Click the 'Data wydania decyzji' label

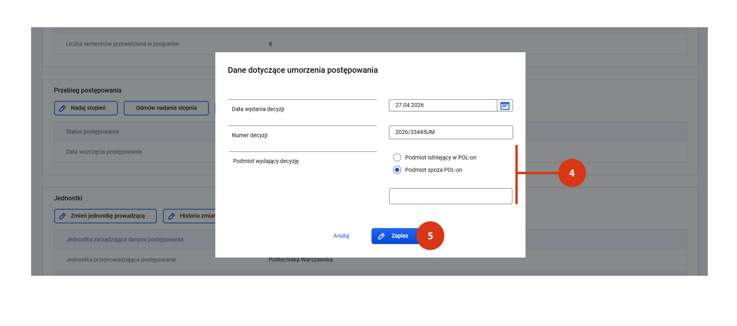pyautogui.click(x=258, y=109)
